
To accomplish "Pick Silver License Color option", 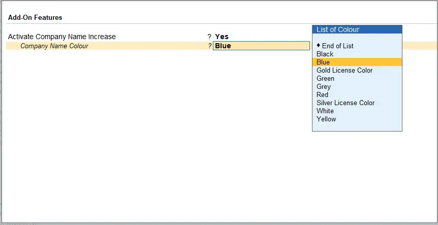I will tap(357, 103).
